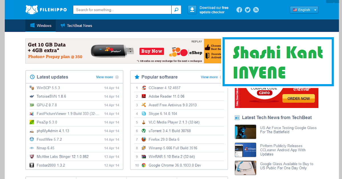
Task: Click View more in Popular software
Action: coord(209,77)
